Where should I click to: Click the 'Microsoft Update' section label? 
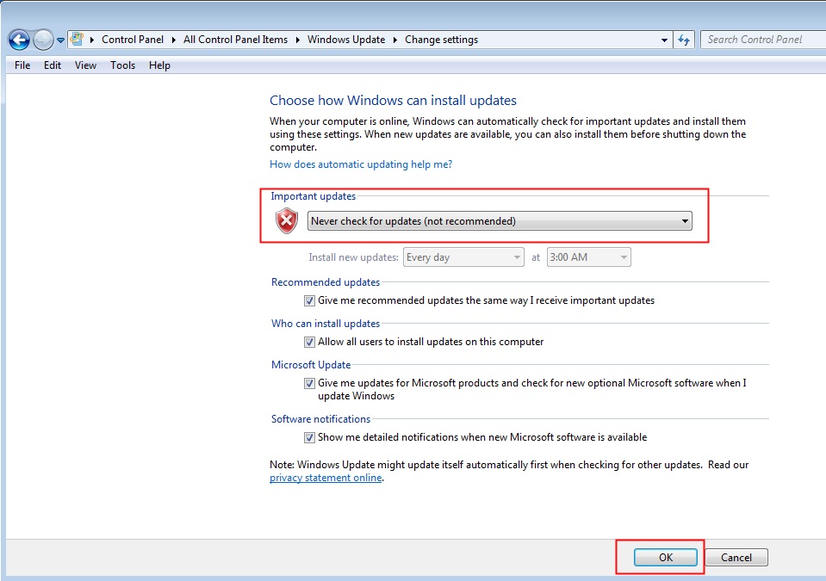pos(311,365)
